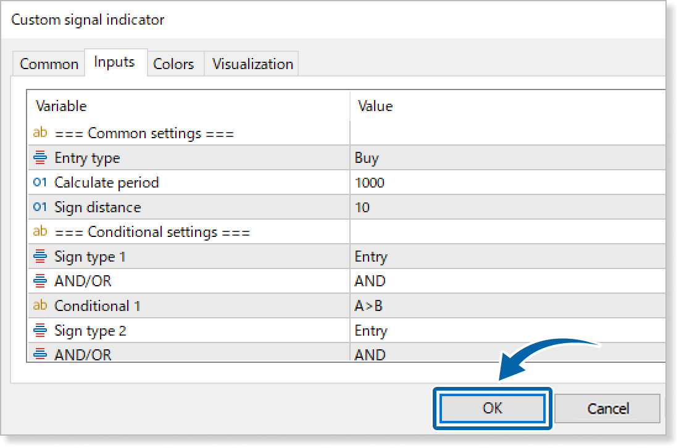Edit the Calculate period value of 1000
Viewport: 679px width, 448px height.
(x=432, y=182)
